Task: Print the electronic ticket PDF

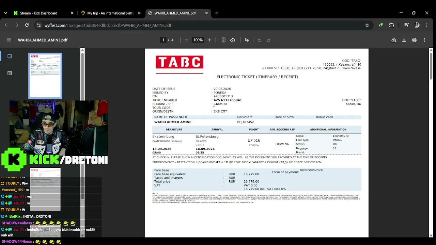Action: [414, 40]
